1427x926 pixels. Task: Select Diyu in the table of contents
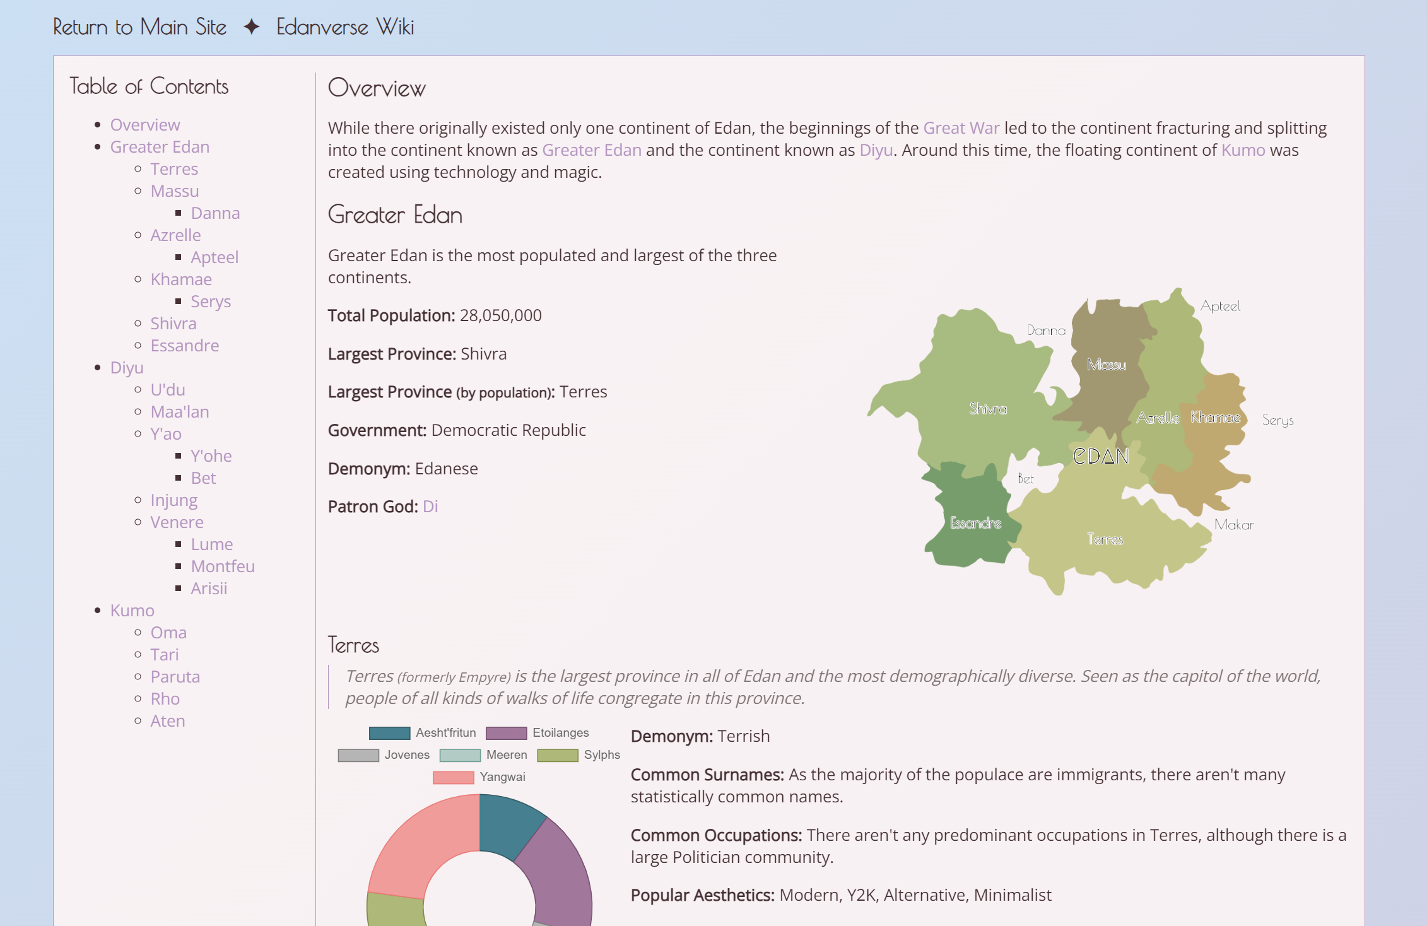(x=127, y=368)
